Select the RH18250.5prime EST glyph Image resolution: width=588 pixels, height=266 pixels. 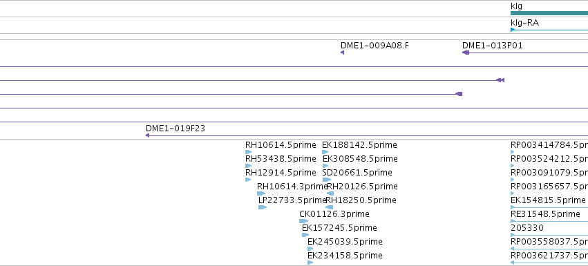330,207
